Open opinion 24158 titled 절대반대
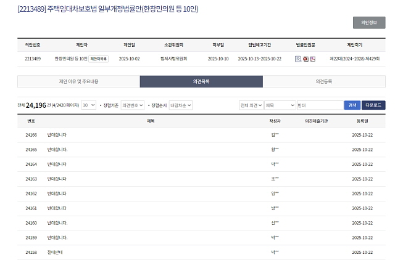The height and width of the screenshot is (260, 395). 55,253
